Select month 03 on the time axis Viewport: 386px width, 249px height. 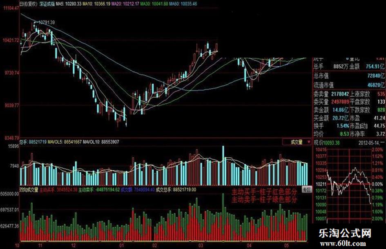pos(201,246)
